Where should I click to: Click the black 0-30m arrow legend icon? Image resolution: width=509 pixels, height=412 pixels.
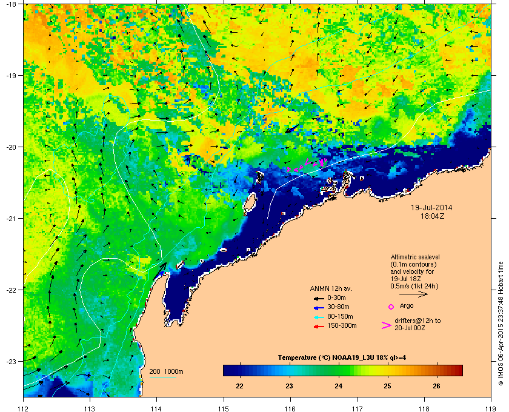coord(319,298)
